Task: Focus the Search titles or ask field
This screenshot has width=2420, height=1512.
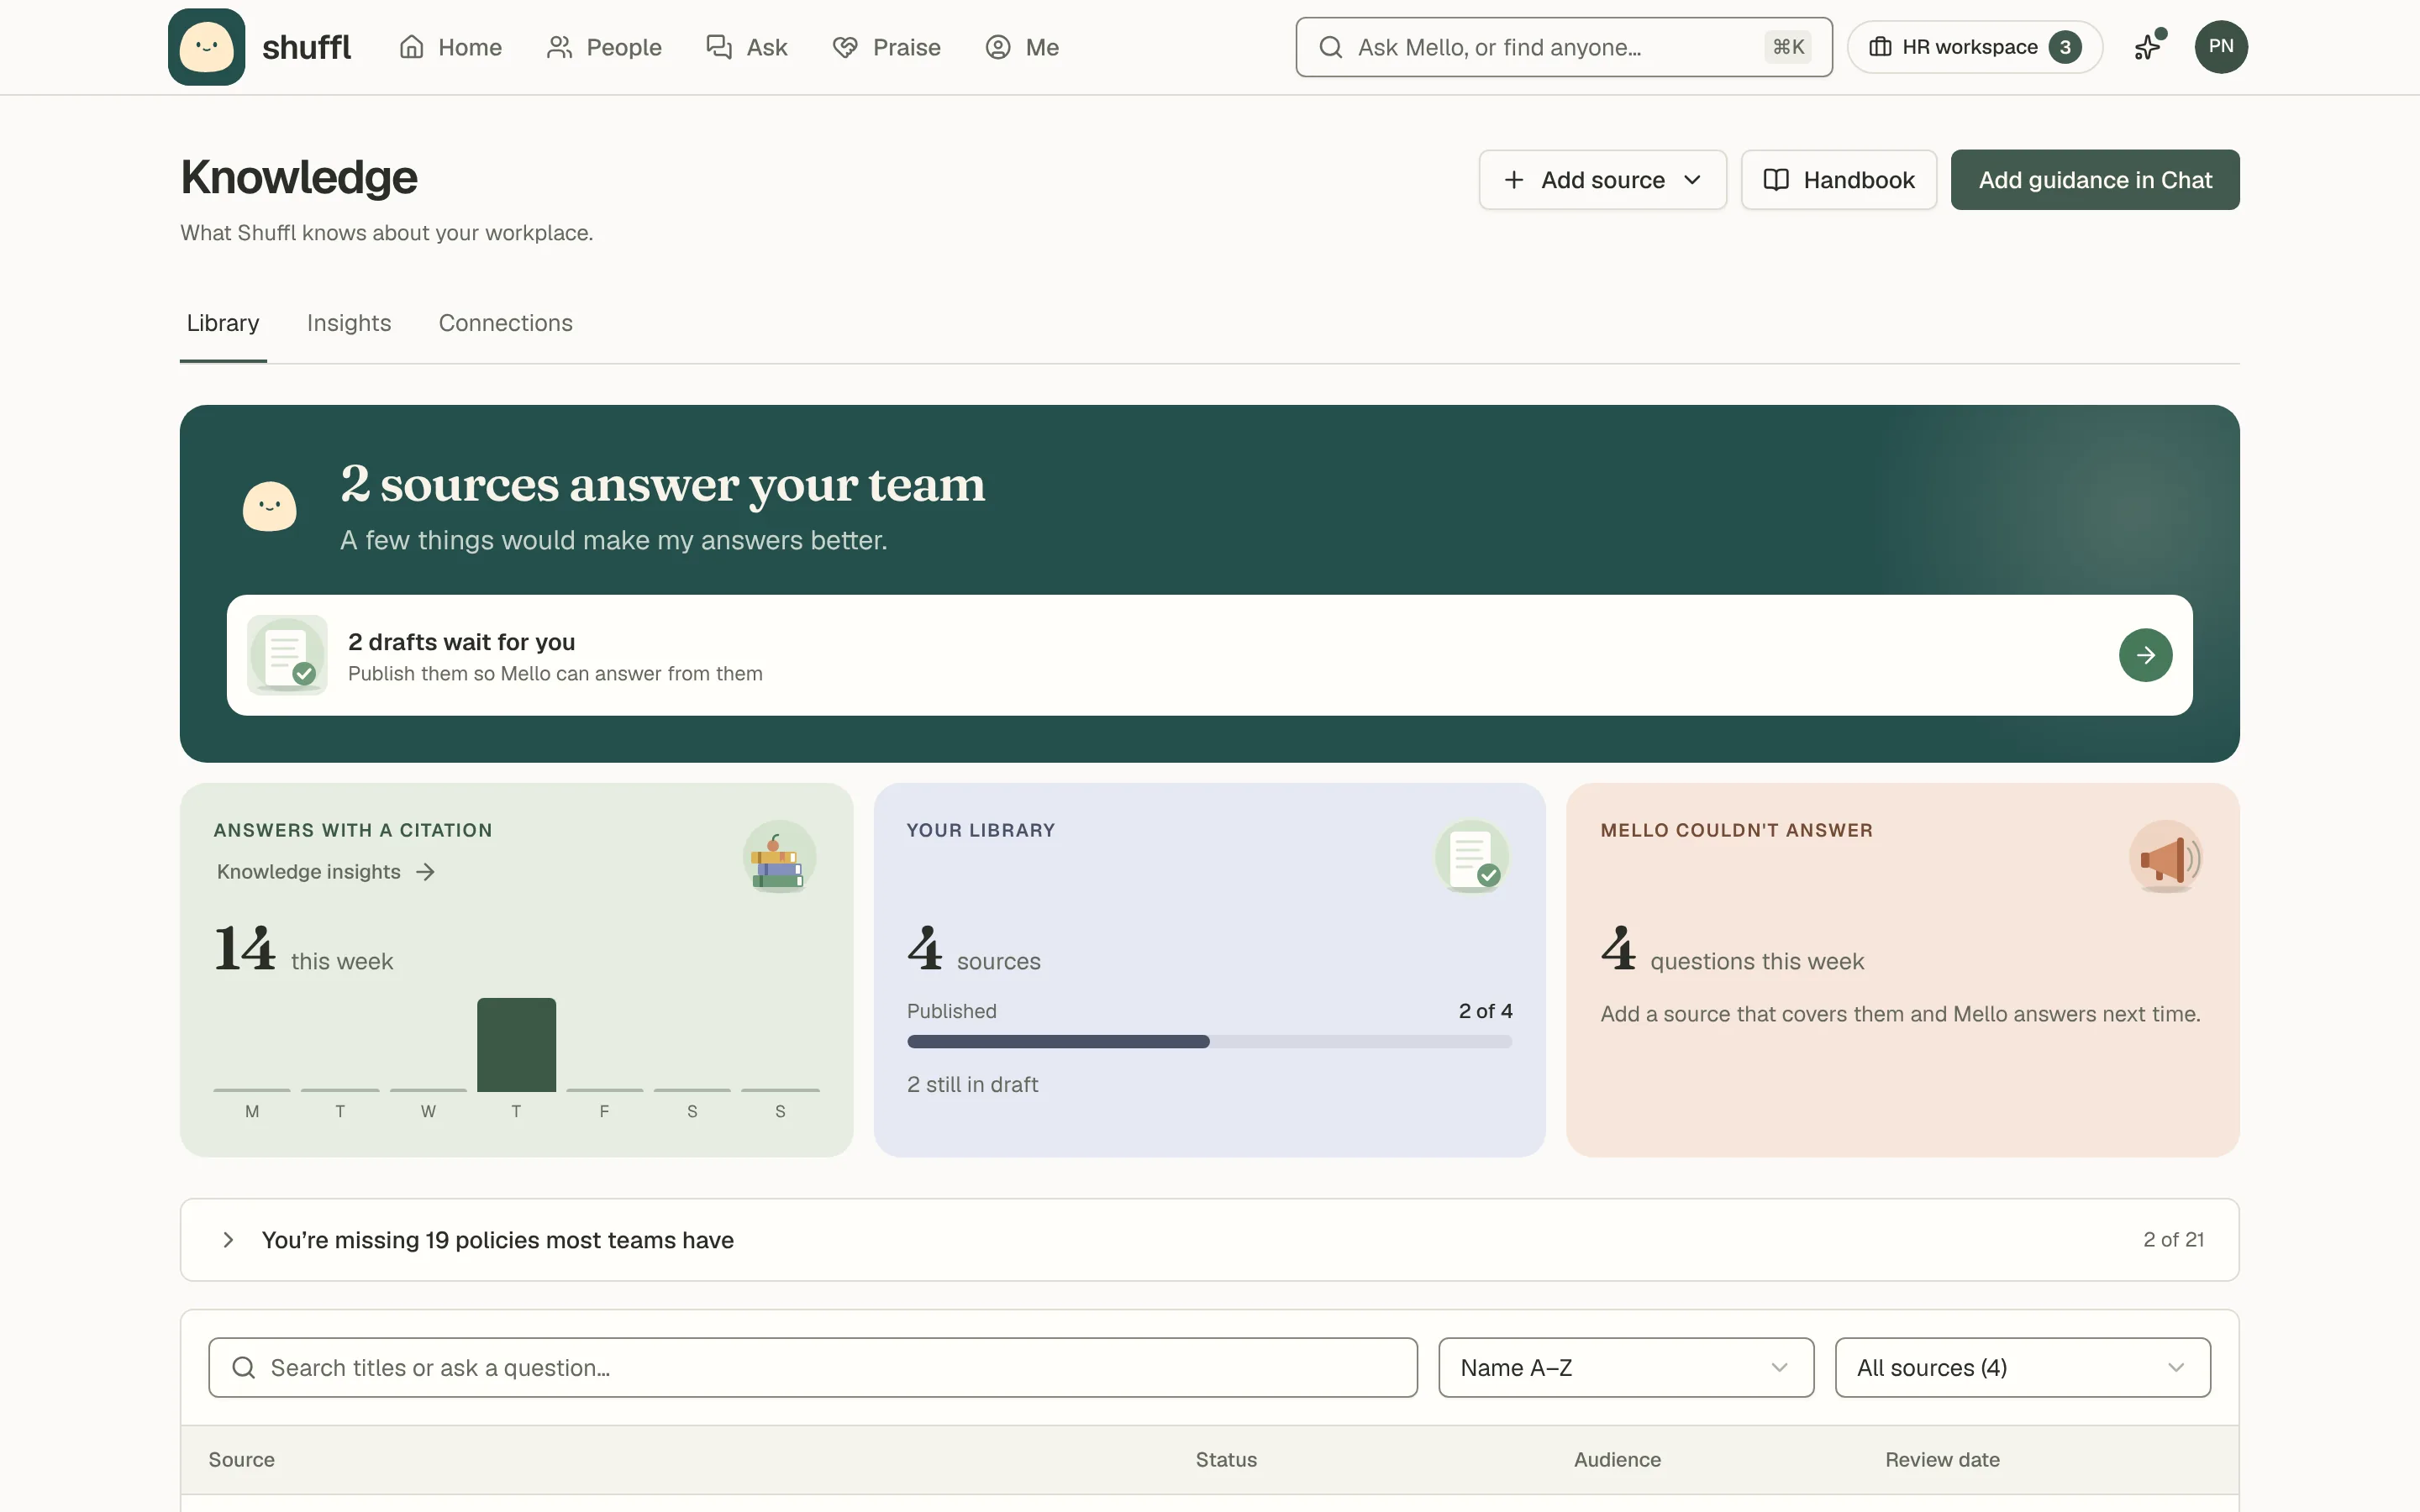Action: [812, 1367]
